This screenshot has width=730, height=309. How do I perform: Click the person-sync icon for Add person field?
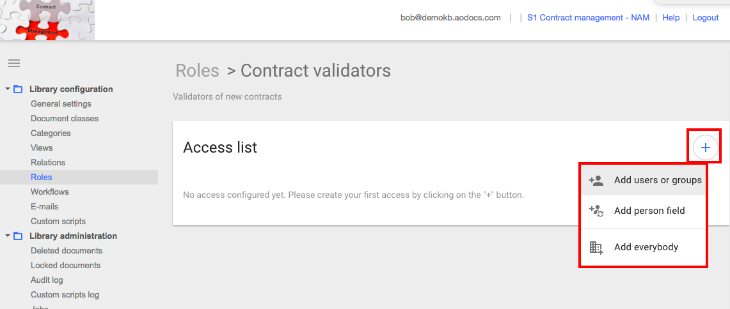pos(596,211)
